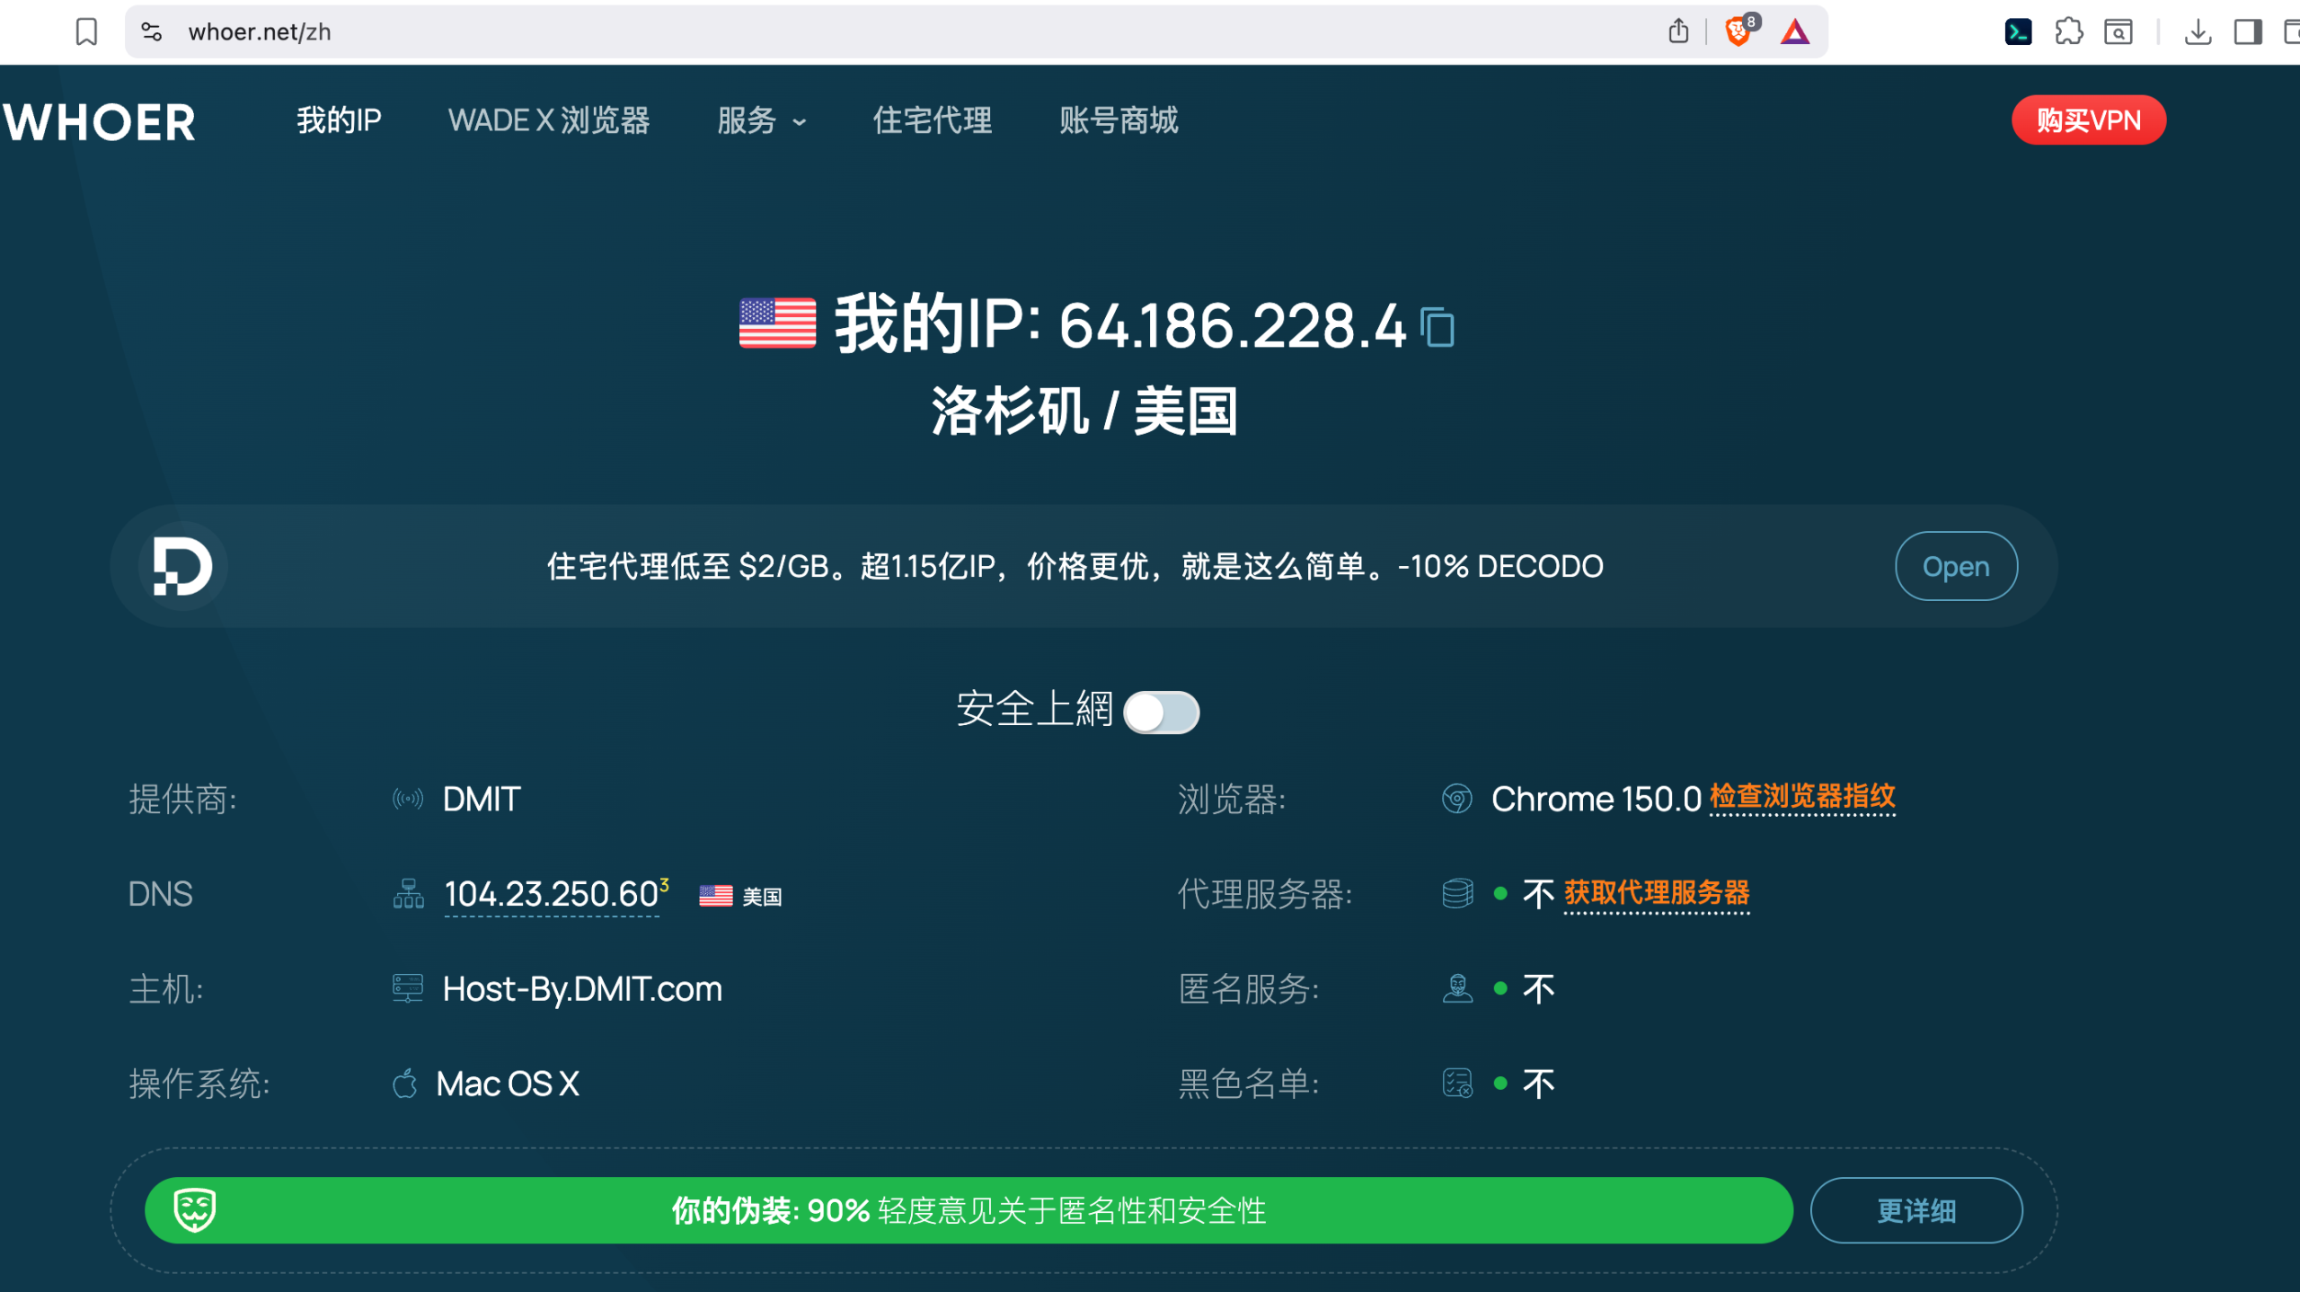The height and width of the screenshot is (1292, 2300).
Task: Click the tab search window icon
Action: click(2119, 32)
